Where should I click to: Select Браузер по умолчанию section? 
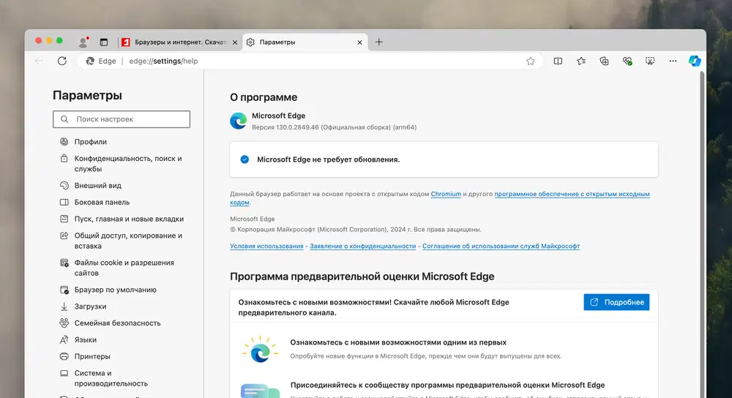[x=116, y=290]
